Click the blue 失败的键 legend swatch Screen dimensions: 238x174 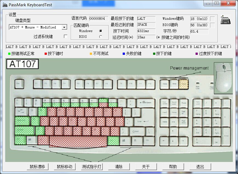tap(124, 54)
